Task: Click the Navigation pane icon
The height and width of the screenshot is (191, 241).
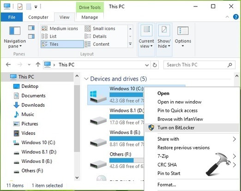Action: point(15,31)
